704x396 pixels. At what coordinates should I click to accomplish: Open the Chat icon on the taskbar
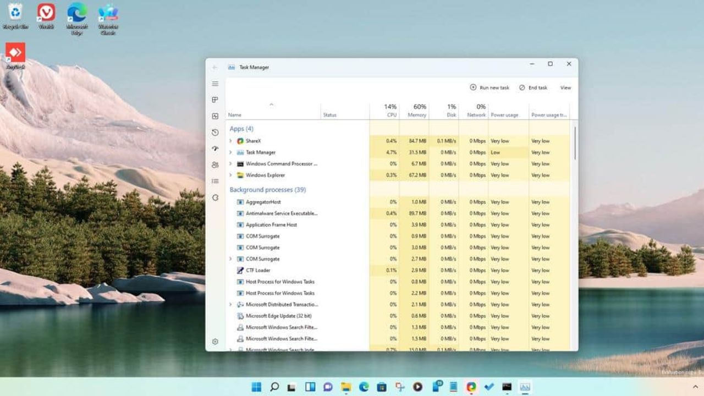pos(328,387)
